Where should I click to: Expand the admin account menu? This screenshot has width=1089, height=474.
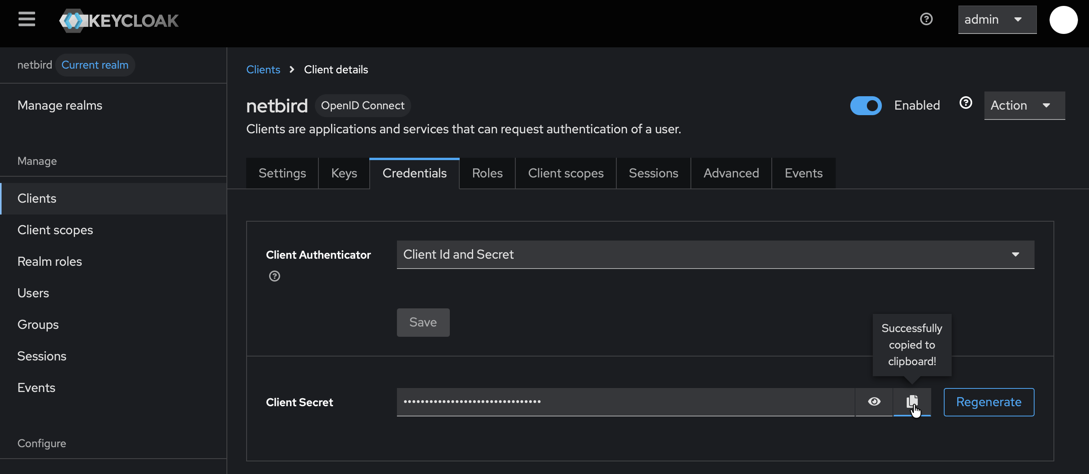tap(997, 19)
